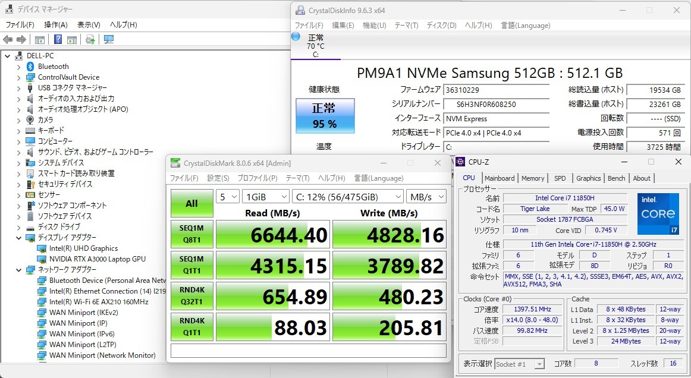This screenshot has height=378, width=691.
Task: Click the blue 正常 95 % health status box
Action: (x=325, y=116)
